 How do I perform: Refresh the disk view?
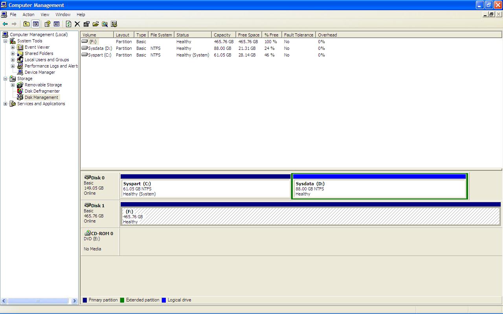click(69, 24)
